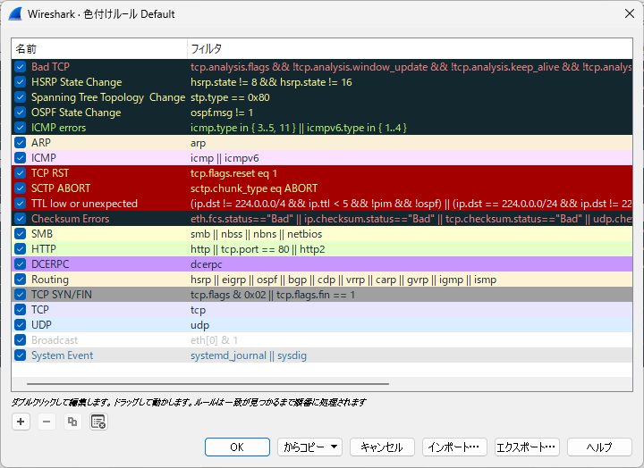This screenshot has width=644, height=468.
Task: Click the remove rule minus icon
Action: (x=47, y=422)
